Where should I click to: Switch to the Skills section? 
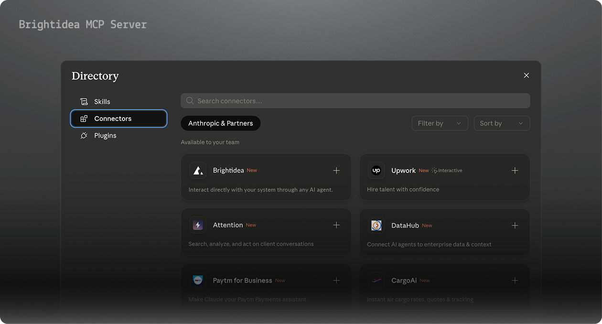click(118, 101)
